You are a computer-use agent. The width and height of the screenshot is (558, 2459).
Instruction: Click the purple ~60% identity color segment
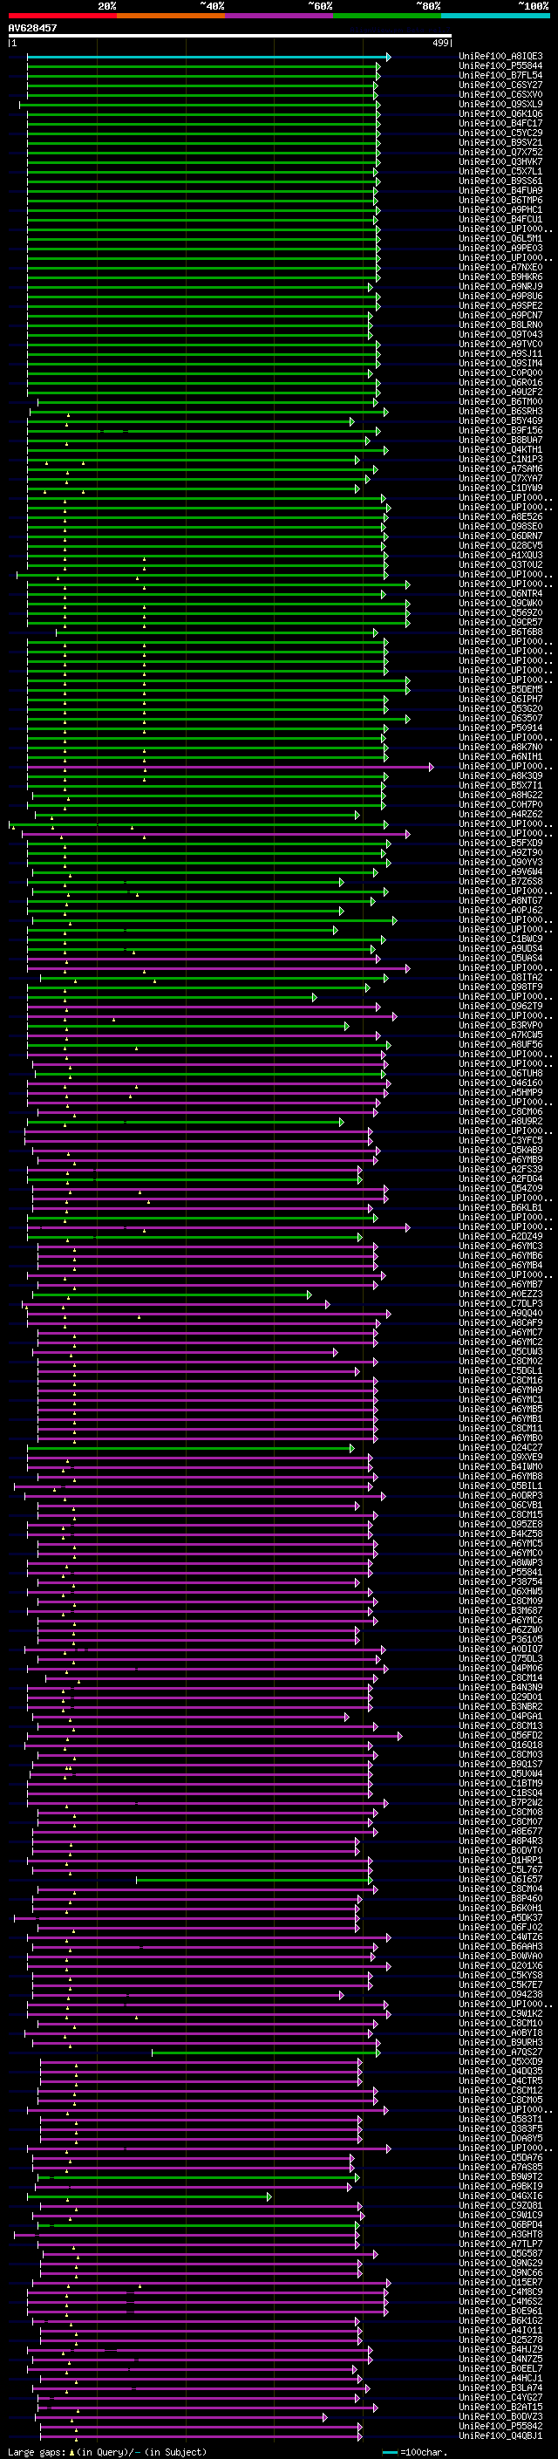click(x=280, y=16)
